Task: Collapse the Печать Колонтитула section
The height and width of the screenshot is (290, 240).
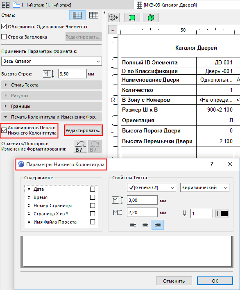Action: tap(52, 117)
